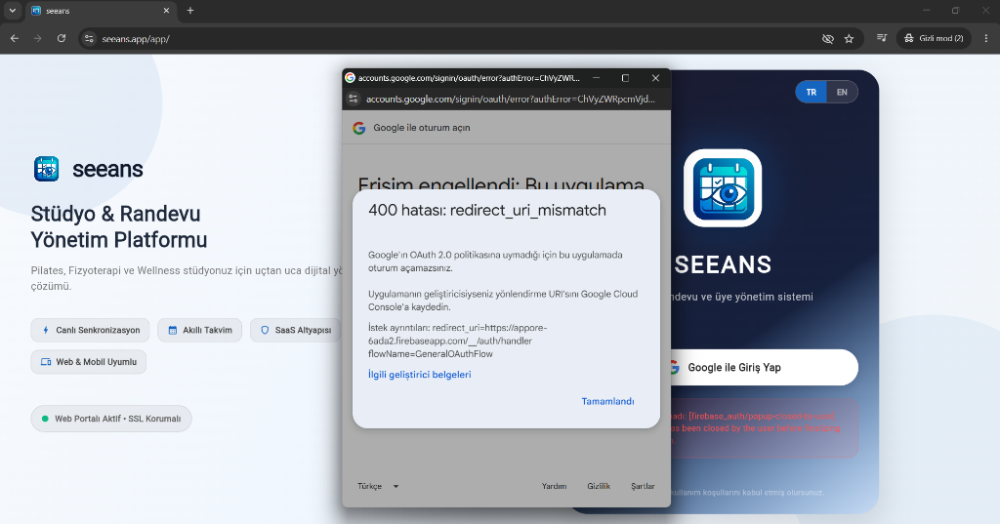This screenshot has width=1000, height=524.
Task: Open a new tab with plus button
Action: 190,10
